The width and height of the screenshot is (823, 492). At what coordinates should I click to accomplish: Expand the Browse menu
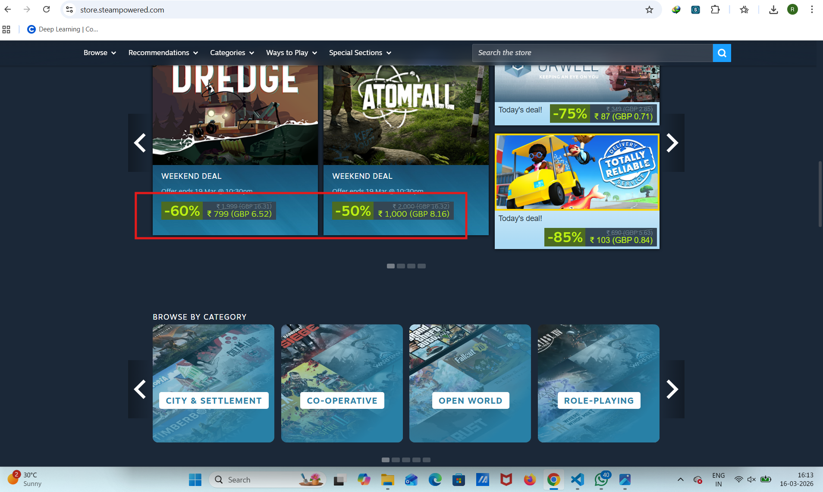[x=100, y=53]
